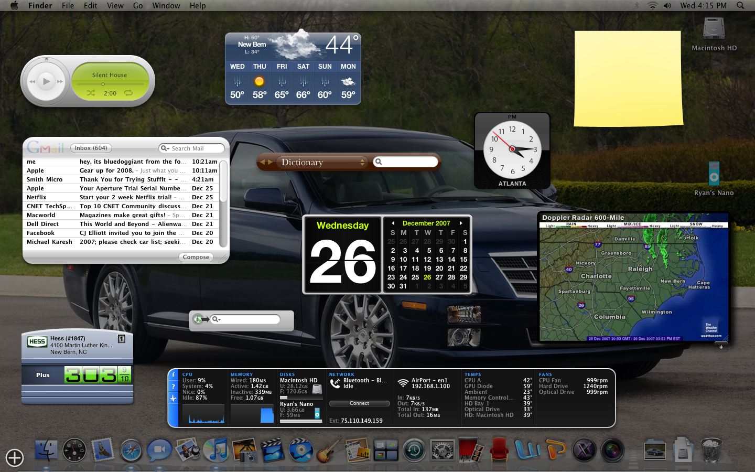Open the File menu
This screenshot has height=472, width=755.
point(68,5)
